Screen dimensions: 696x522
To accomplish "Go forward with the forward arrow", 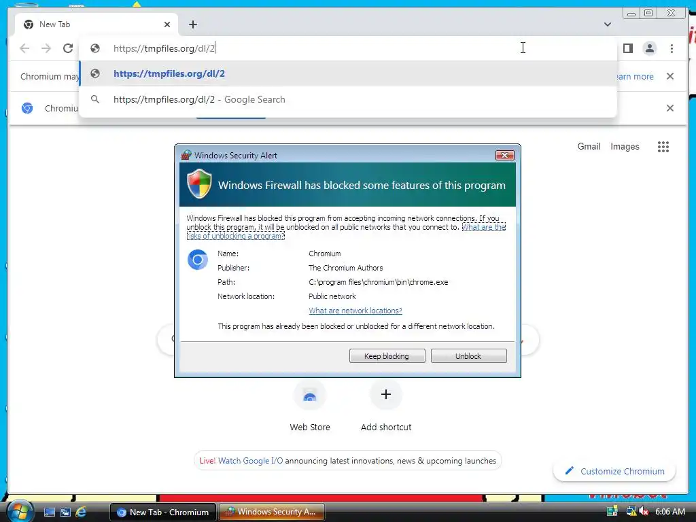I will pos(46,48).
